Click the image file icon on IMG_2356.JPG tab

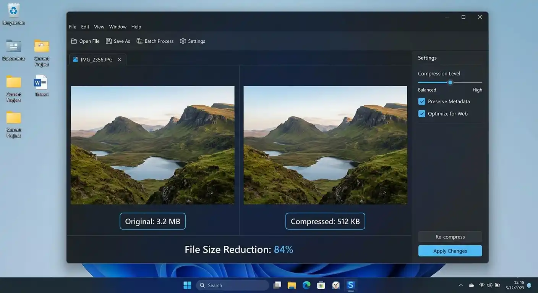[x=75, y=60]
